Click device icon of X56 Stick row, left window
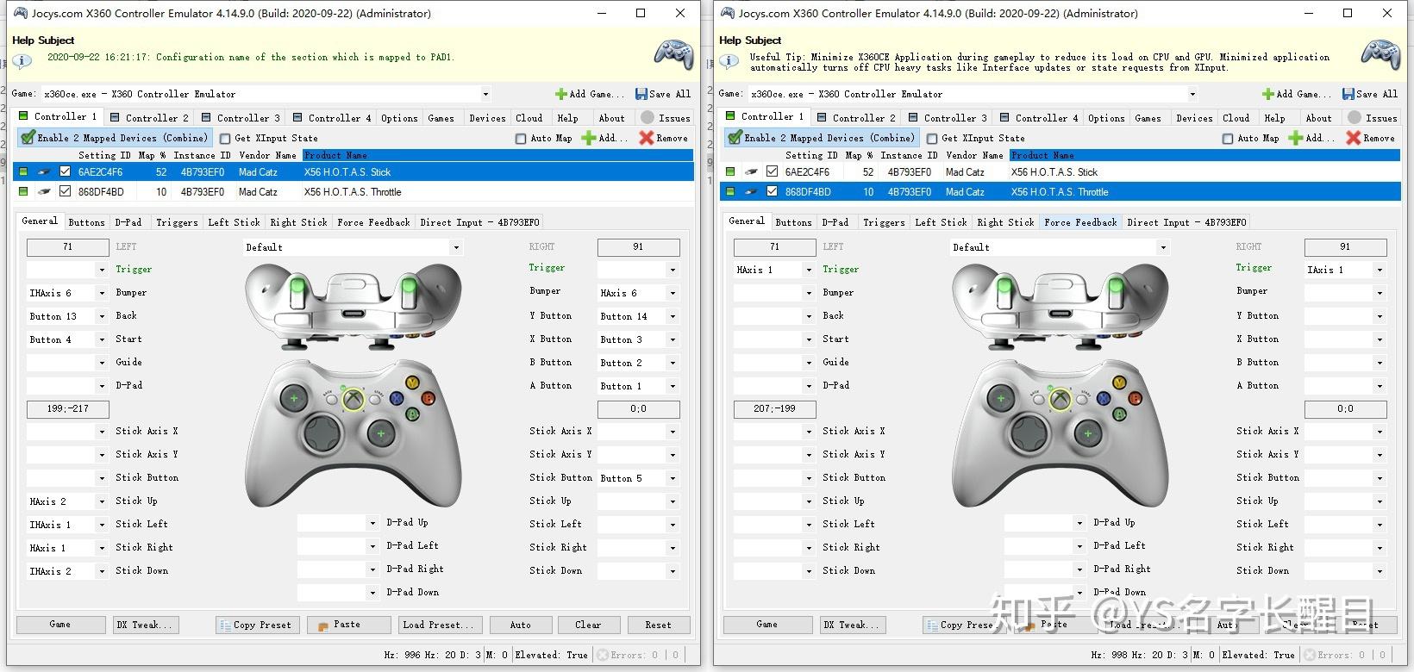The image size is (1414, 672). pyautogui.click(x=43, y=172)
